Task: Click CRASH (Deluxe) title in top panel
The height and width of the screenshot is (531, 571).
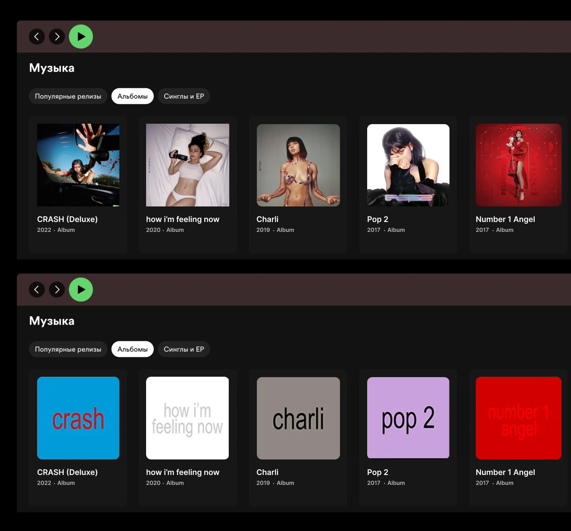Action: (67, 219)
